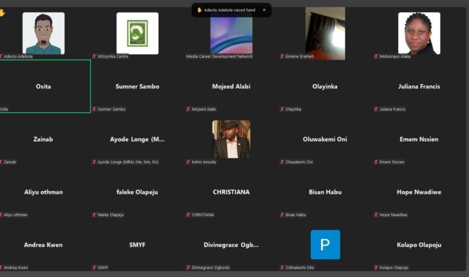
Task: Click the blue P avatar of Odinakachi Oko
Action: (x=325, y=245)
